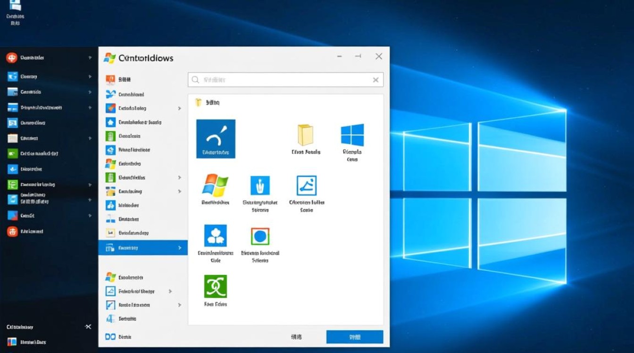The height and width of the screenshot is (353, 634).
Task: Click the magnifier icon in the search box
Action: (195, 80)
